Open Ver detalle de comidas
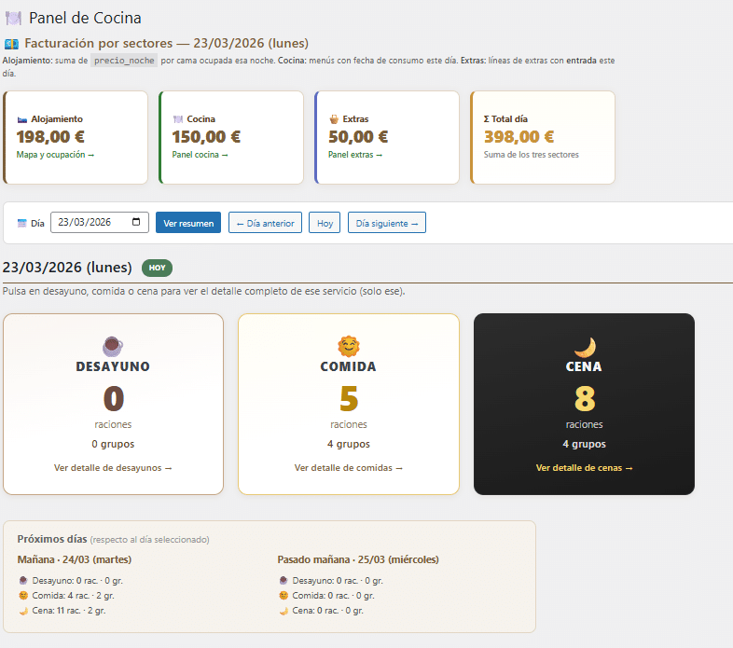733x648 pixels. pos(349,468)
